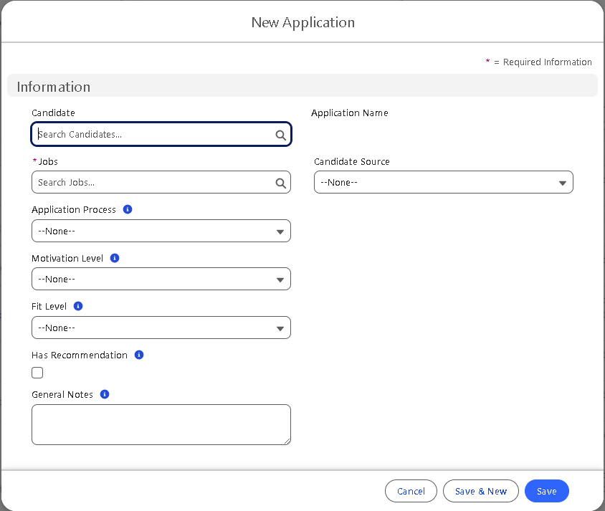Click the info icon beside Has Recommendation
This screenshot has width=605, height=511.
pos(139,355)
